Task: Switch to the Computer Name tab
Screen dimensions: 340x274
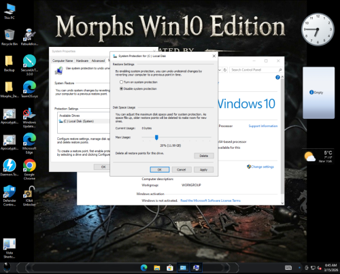Action: (x=63, y=61)
